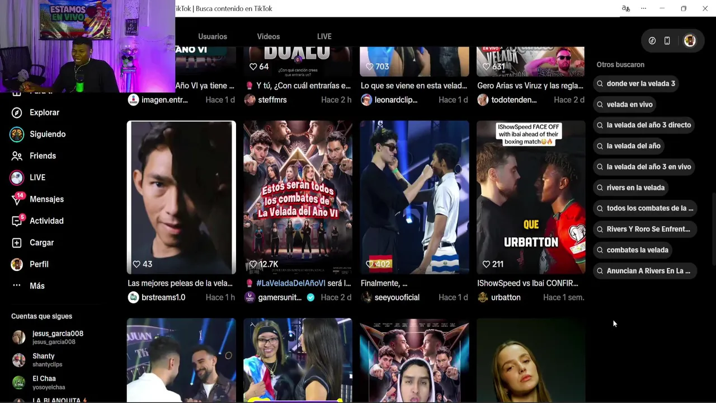Click the translate icon in title bar

click(626, 8)
